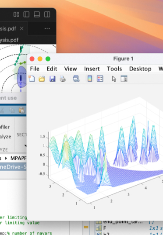Image resolution: width=163 pixels, height=235 pixels.
Task: Select the Edit Plot arrow tool
Action: pyautogui.click(x=114, y=79)
